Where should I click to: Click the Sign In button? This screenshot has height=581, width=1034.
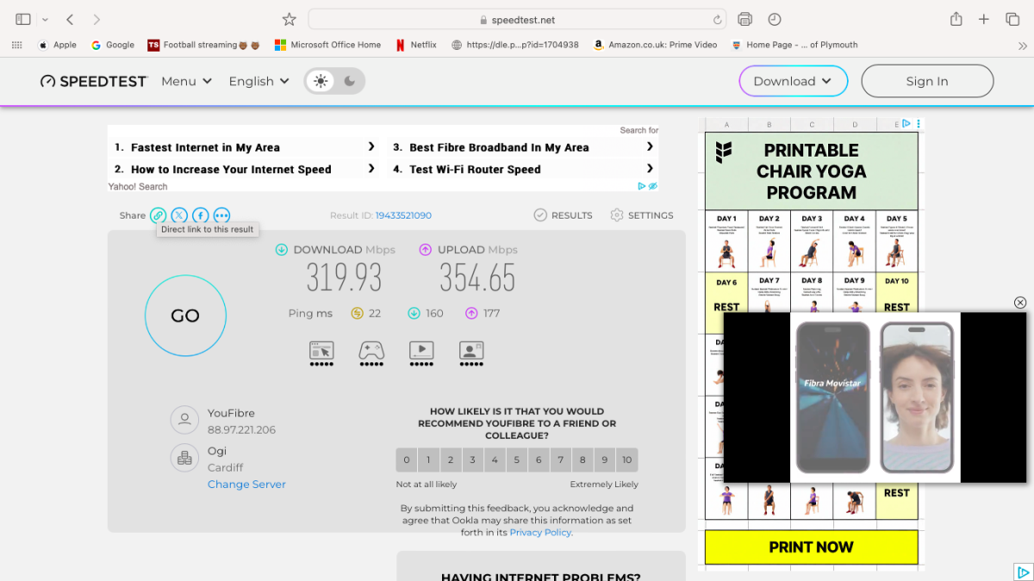click(x=927, y=81)
